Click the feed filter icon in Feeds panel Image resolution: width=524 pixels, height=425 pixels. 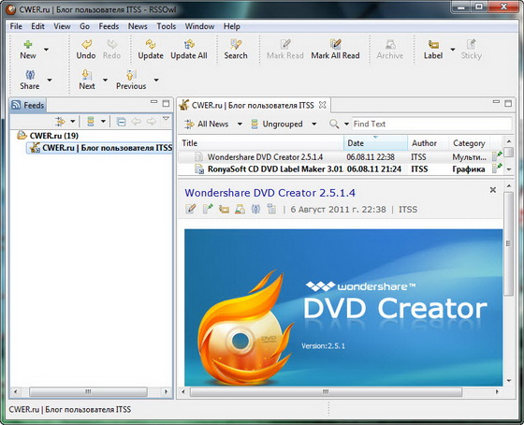61,122
